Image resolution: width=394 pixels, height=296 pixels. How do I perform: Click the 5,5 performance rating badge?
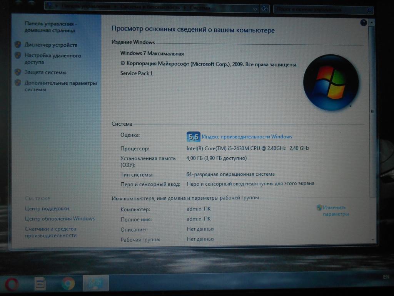pos(193,137)
